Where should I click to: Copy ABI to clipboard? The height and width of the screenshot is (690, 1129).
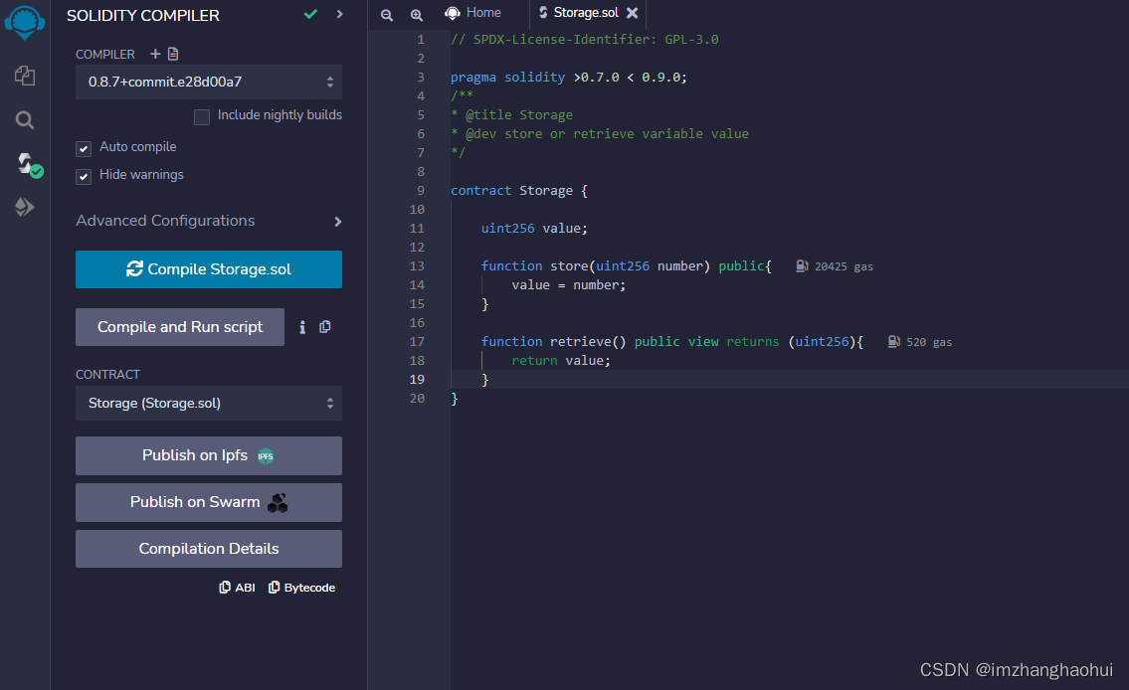pyautogui.click(x=237, y=588)
